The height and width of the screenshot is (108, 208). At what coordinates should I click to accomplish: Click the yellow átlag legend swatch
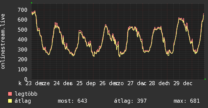[x=10, y=101]
